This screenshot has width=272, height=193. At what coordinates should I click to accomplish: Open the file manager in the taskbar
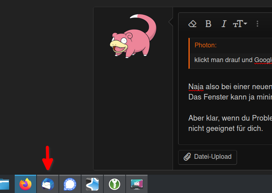(4, 184)
